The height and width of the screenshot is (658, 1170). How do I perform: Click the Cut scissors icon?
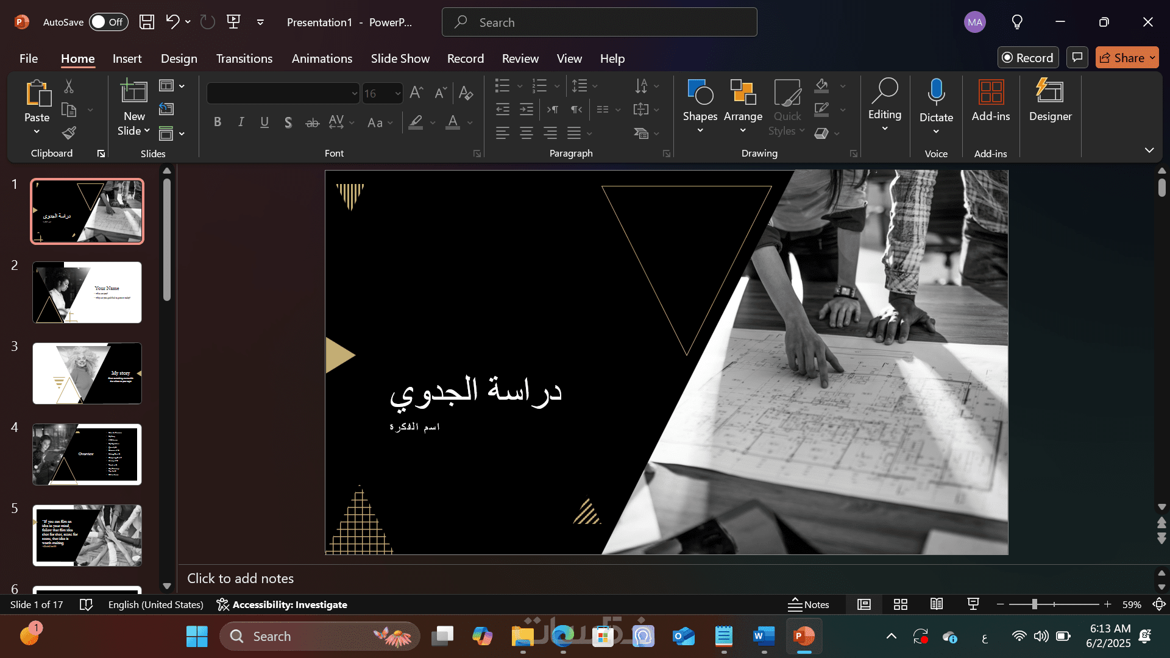pyautogui.click(x=69, y=87)
